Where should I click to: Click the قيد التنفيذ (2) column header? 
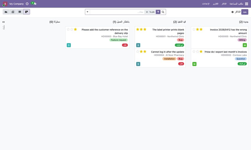pos(179,22)
